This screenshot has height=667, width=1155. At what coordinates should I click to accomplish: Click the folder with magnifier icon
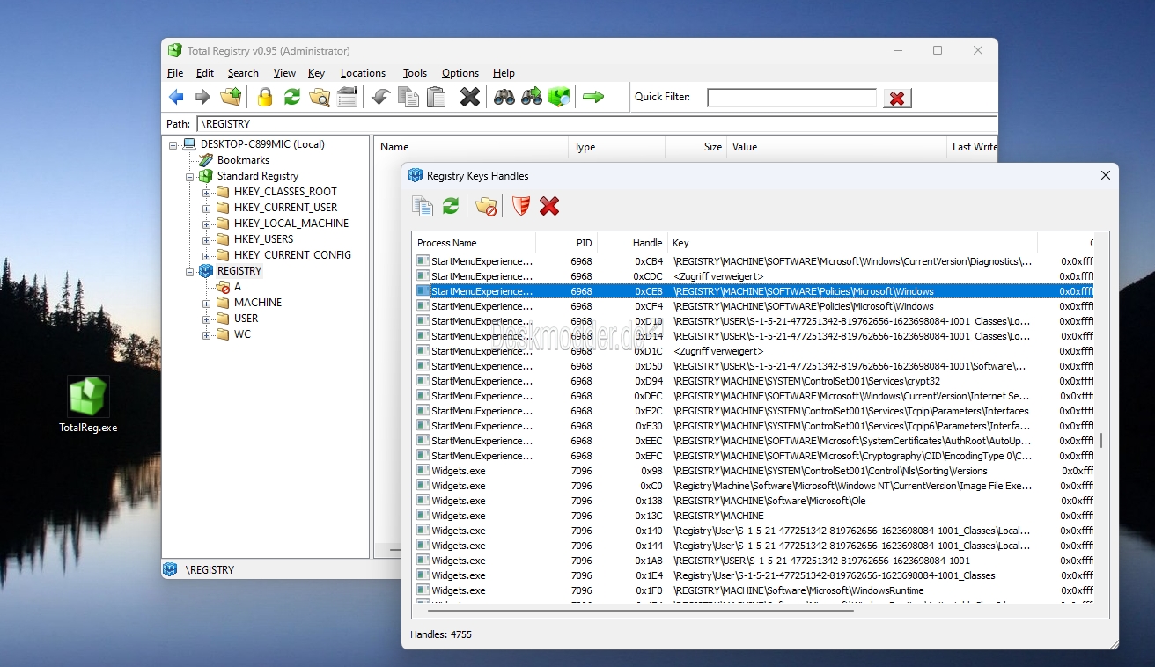point(320,97)
